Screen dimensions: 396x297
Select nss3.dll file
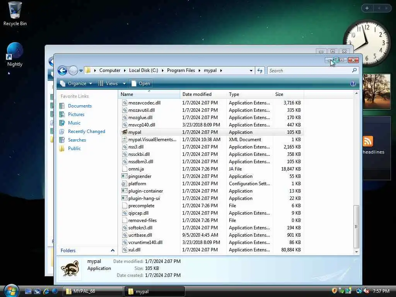(136, 147)
